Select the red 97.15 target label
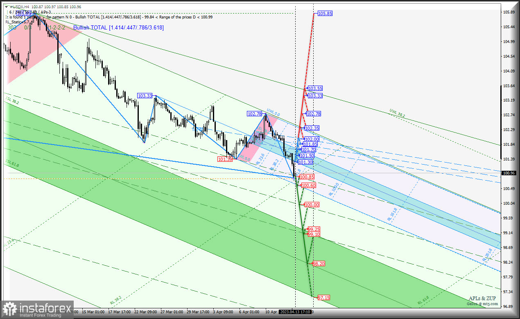 click(x=323, y=298)
